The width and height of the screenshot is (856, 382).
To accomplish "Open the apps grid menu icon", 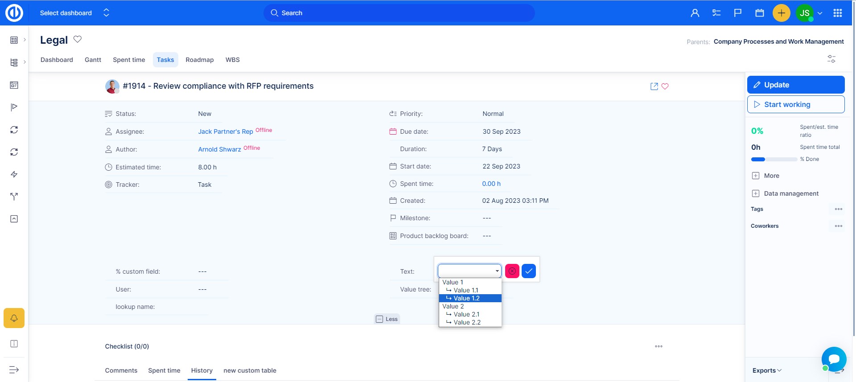I will pyautogui.click(x=837, y=13).
